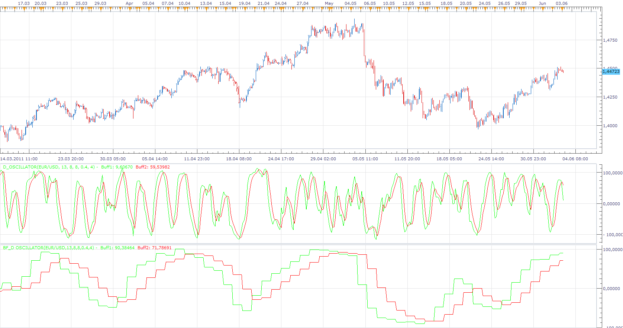
Task: Click the green Buff1: 90,38464 value
Action: pyautogui.click(x=117, y=248)
